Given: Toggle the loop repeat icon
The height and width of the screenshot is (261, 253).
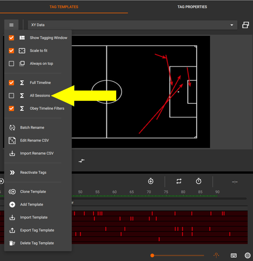Looking at the screenshot, I should click(x=179, y=181).
